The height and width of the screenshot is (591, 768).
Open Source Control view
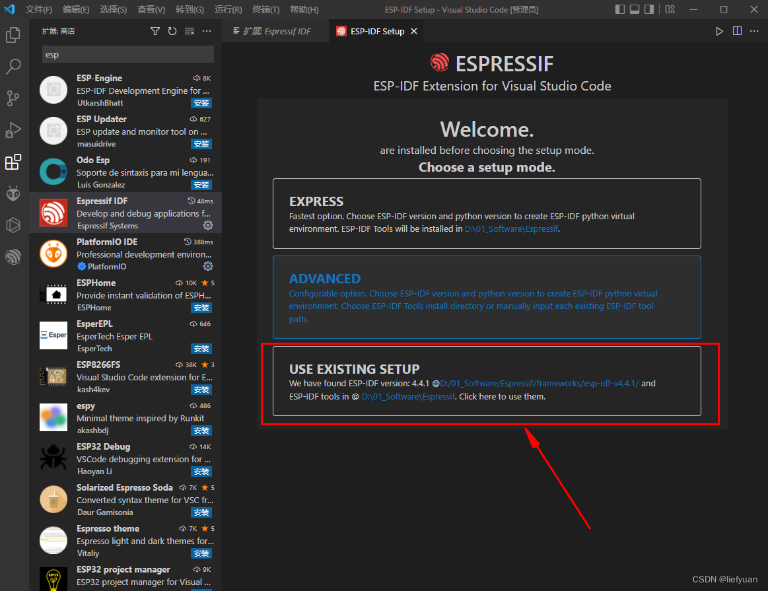coord(13,98)
